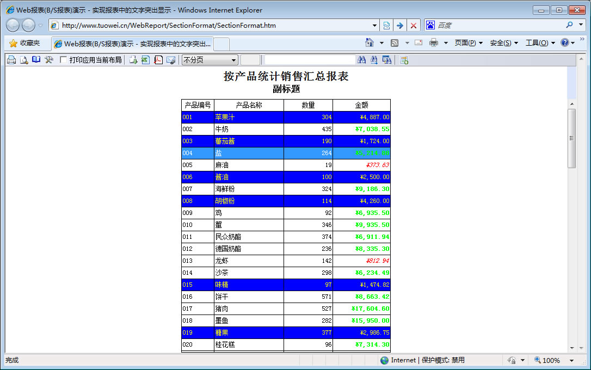591x370 pixels.
Task: Toggle 打印应用当前布局 checkbox
Action: click(x=64, y=60)
